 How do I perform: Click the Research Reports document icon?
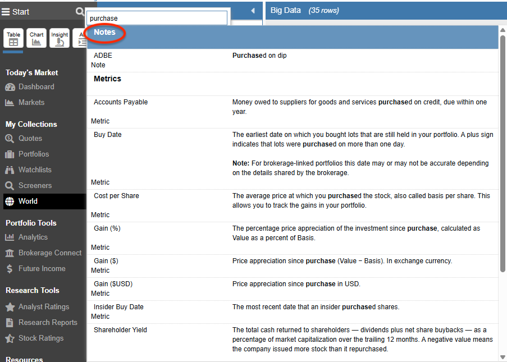click(x=10, y=323)
